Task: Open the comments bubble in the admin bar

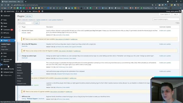Action: click(23, 11)
